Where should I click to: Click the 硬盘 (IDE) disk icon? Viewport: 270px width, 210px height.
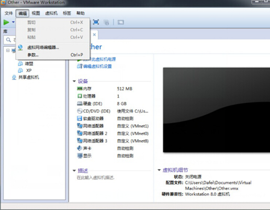(80, 104)
